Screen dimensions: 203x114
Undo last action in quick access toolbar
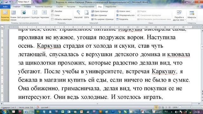tap(10, 2)
